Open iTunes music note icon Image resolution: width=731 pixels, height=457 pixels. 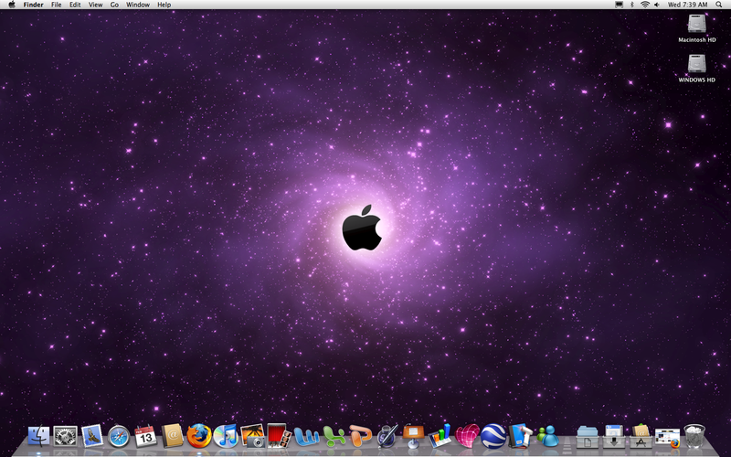pyautogui.click(x=226, y=437)
